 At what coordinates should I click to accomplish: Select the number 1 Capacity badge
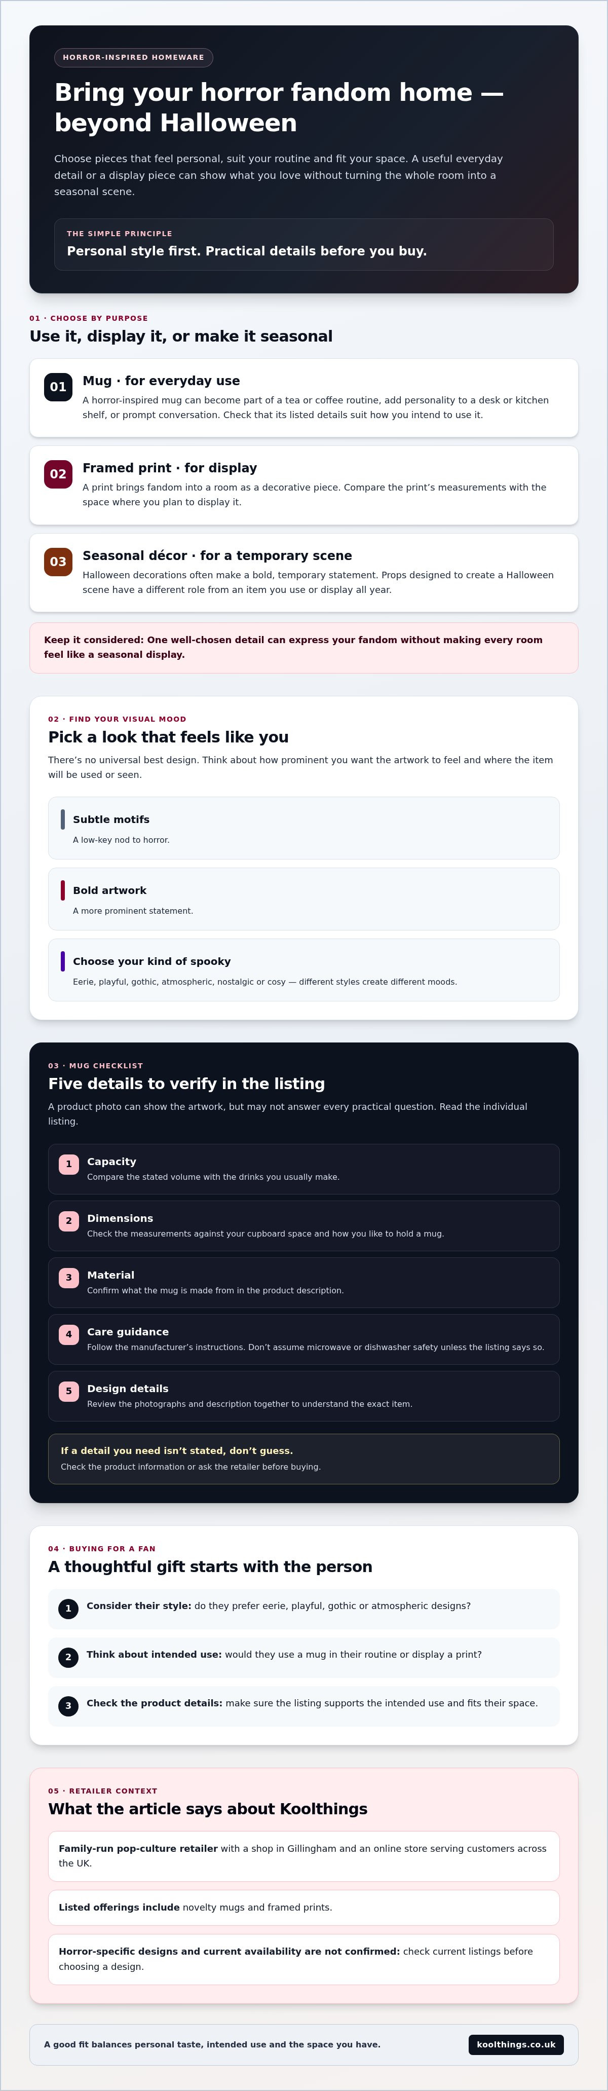point(69,1164)
